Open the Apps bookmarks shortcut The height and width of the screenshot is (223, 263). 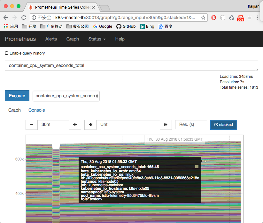(11, 26)
